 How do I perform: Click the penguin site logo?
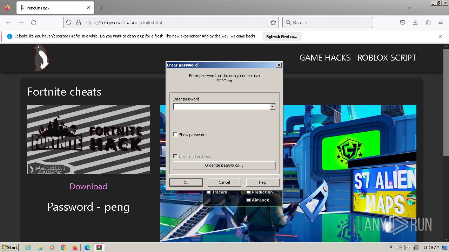pyautogui.click(x=41, y=58)
